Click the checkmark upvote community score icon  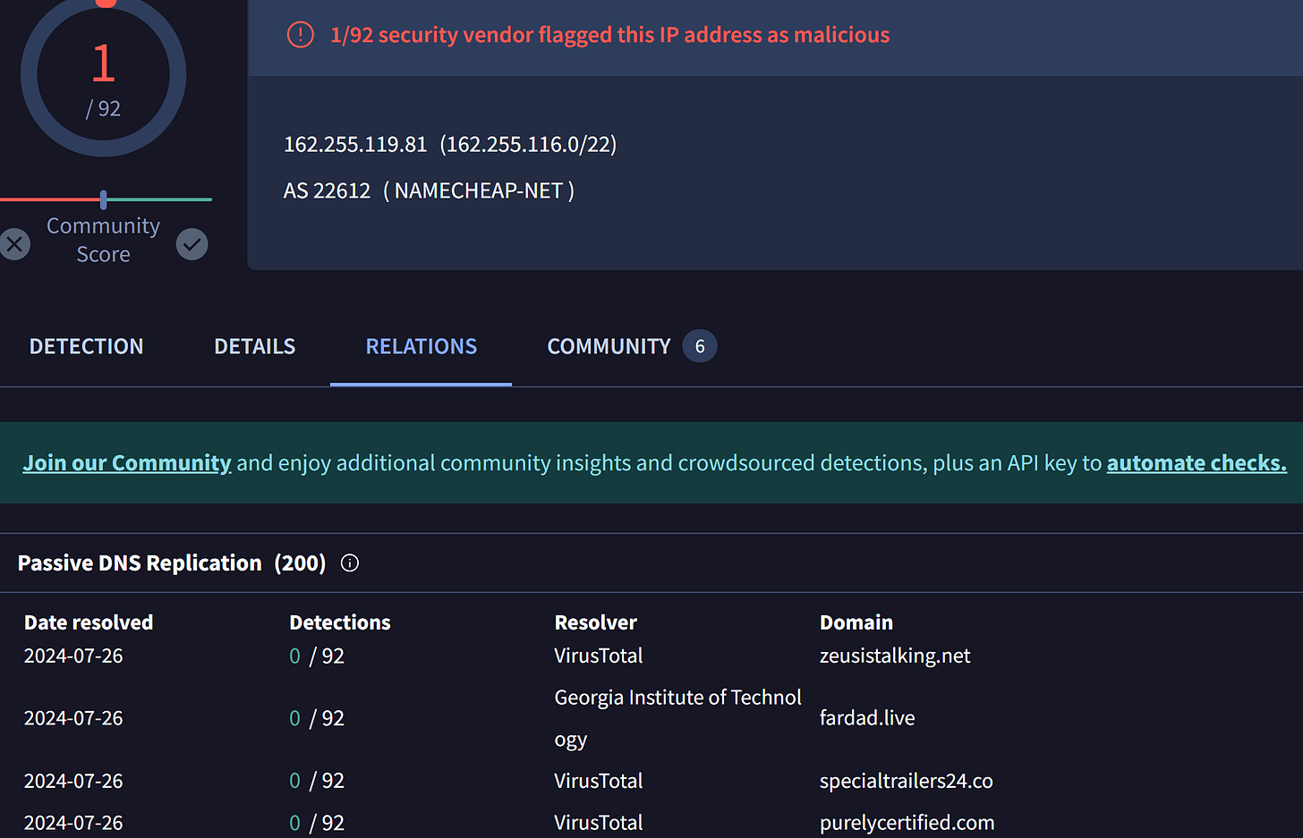click(192, 244)
